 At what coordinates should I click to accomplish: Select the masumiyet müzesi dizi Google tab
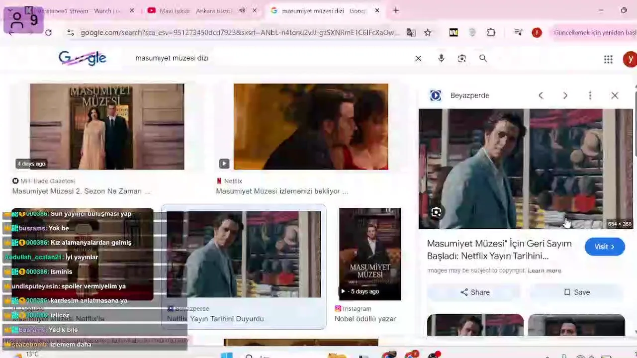coord(323,10)
